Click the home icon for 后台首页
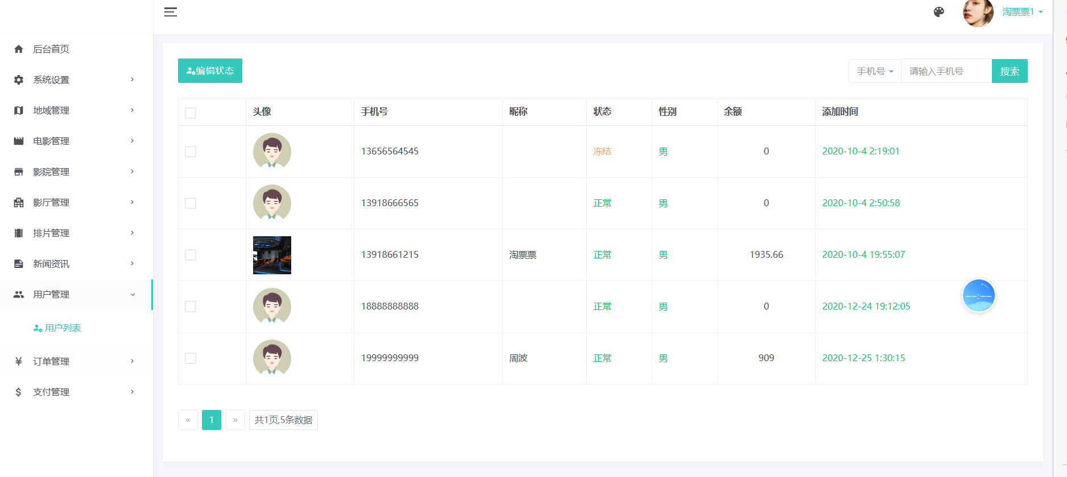1067x477 pixels. [x=19, y=49]
